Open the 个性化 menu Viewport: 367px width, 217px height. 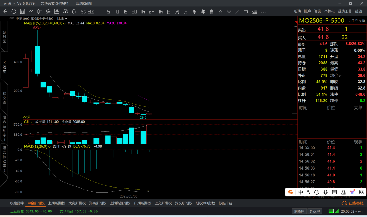pyautogui.click(x=329, y=11)
